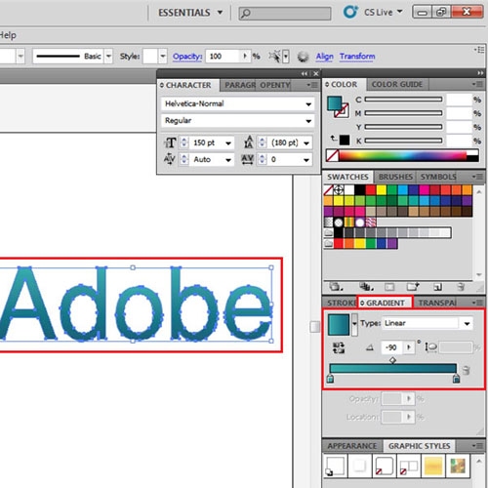Viewport: 488px width, 488px height.
Task: Open the Helvetica-Normal font family dropdown
Action: [308, 104]
